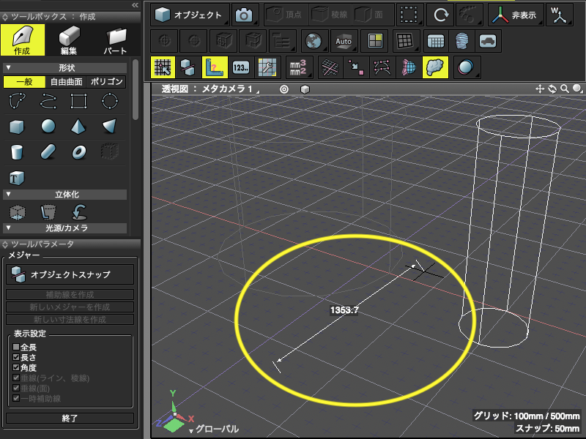Open the 透視図 メタカメラ 1 view dropdown
Screen dimensions: 586x439
[210, 89]
